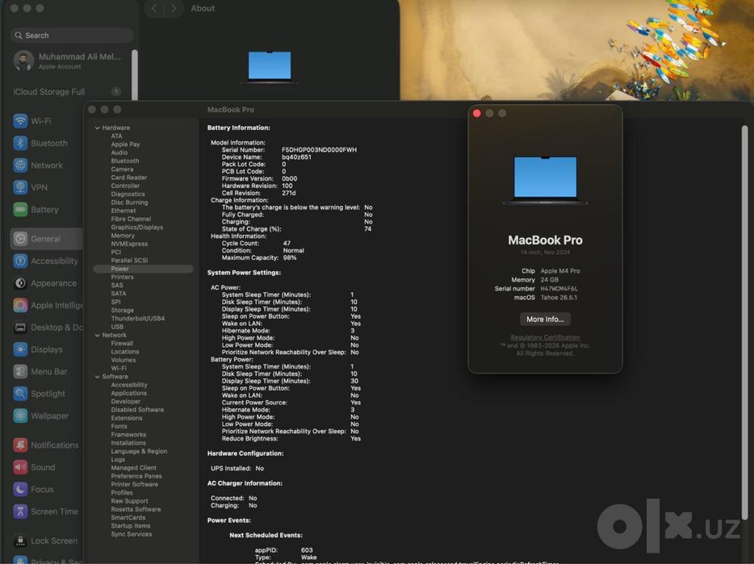754x564 pixels.
Task: Open Focus moon icon in sidebar
Action: (20, 489)
